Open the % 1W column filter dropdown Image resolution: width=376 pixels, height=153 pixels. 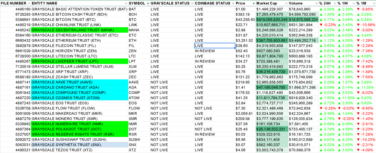[354, 4]
